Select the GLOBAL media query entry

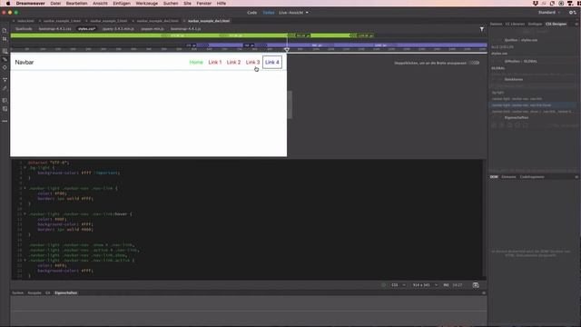498,68
